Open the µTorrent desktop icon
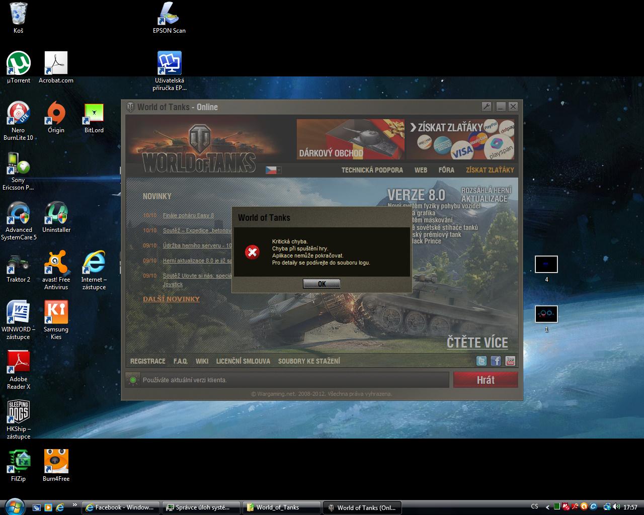This screenshot has height=515, width=644. 19,64
